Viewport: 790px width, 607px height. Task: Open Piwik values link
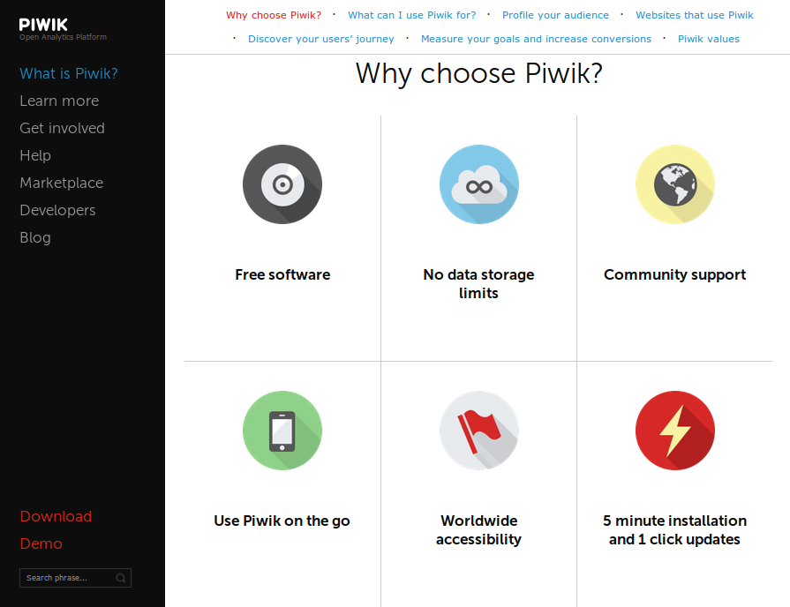point(709,39)
